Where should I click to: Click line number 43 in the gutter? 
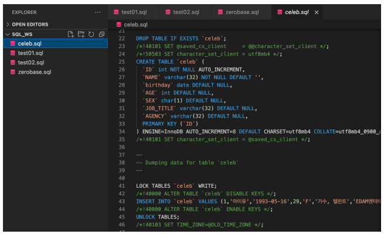[122, 201]
